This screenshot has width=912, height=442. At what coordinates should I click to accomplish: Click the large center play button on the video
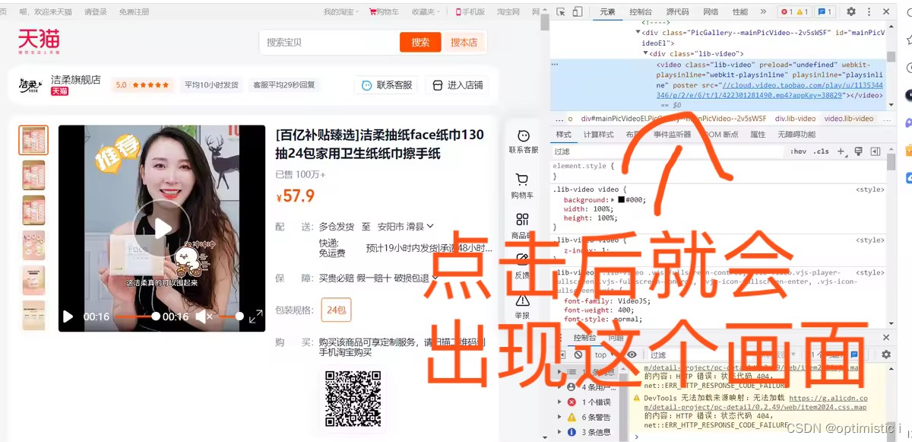pyautogui.click(x=162, y=227)
